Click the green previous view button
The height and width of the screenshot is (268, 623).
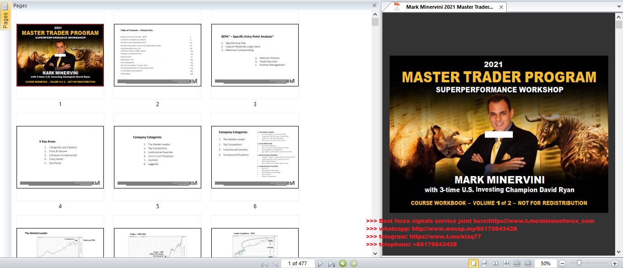pyautogui.click(x=343, y=263)
